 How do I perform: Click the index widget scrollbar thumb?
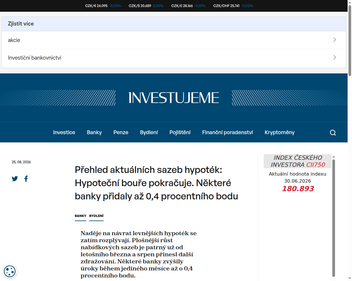pos(334,218)
